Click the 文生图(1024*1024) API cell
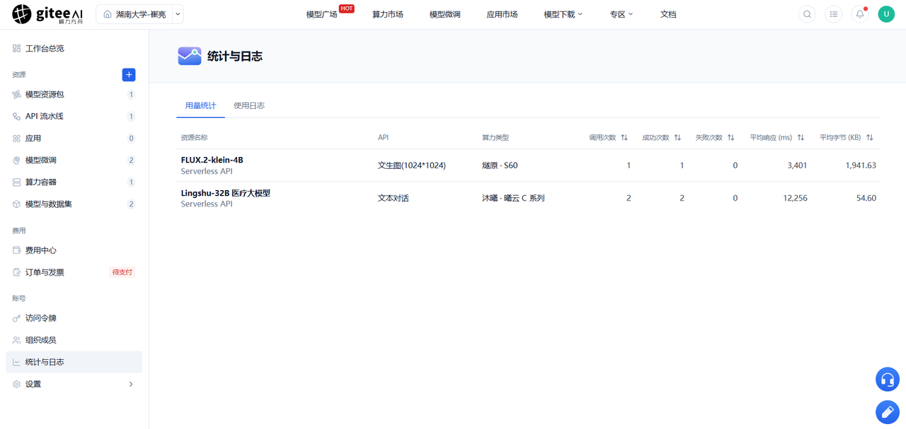Screen dimensions: 906x429 pyautogui.click(x=412, y=165)
